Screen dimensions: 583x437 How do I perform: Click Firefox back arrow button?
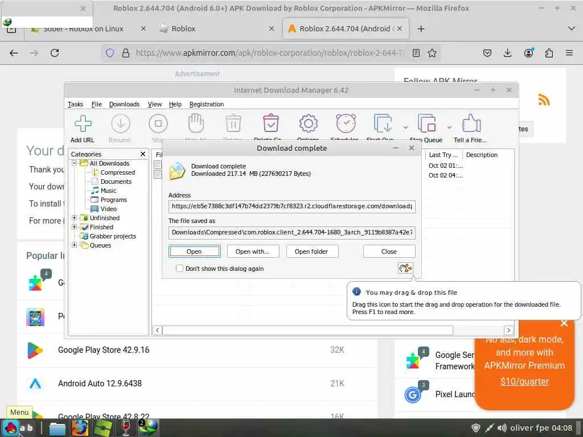(14, 53)
